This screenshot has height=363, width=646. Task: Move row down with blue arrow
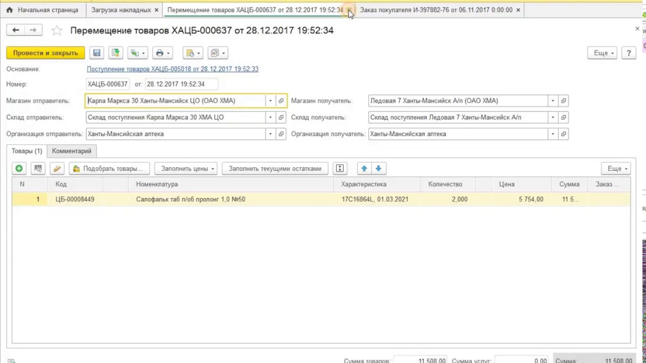point(379,168)
